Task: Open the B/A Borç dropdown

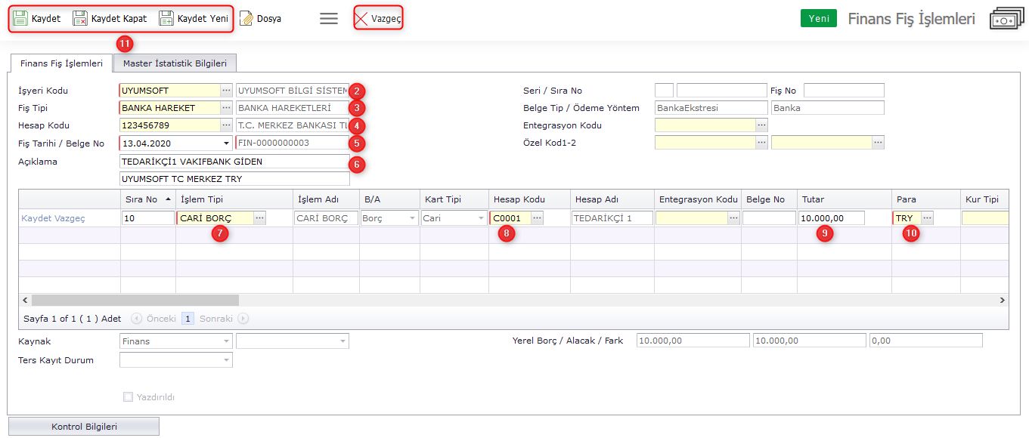Action: pos(412,217)
